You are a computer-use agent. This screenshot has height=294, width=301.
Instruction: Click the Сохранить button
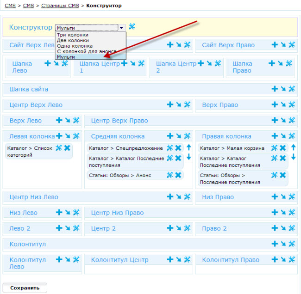tap(25, 288)
